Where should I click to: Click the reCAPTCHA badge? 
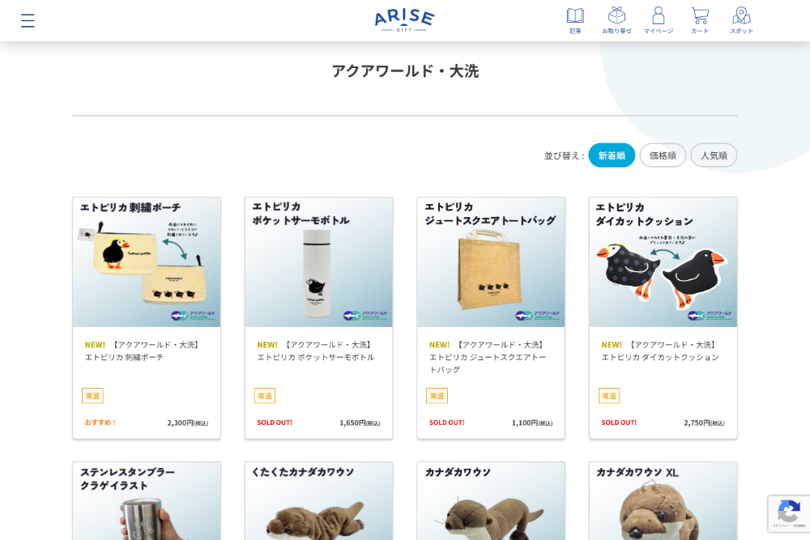[x=789, y=514]
